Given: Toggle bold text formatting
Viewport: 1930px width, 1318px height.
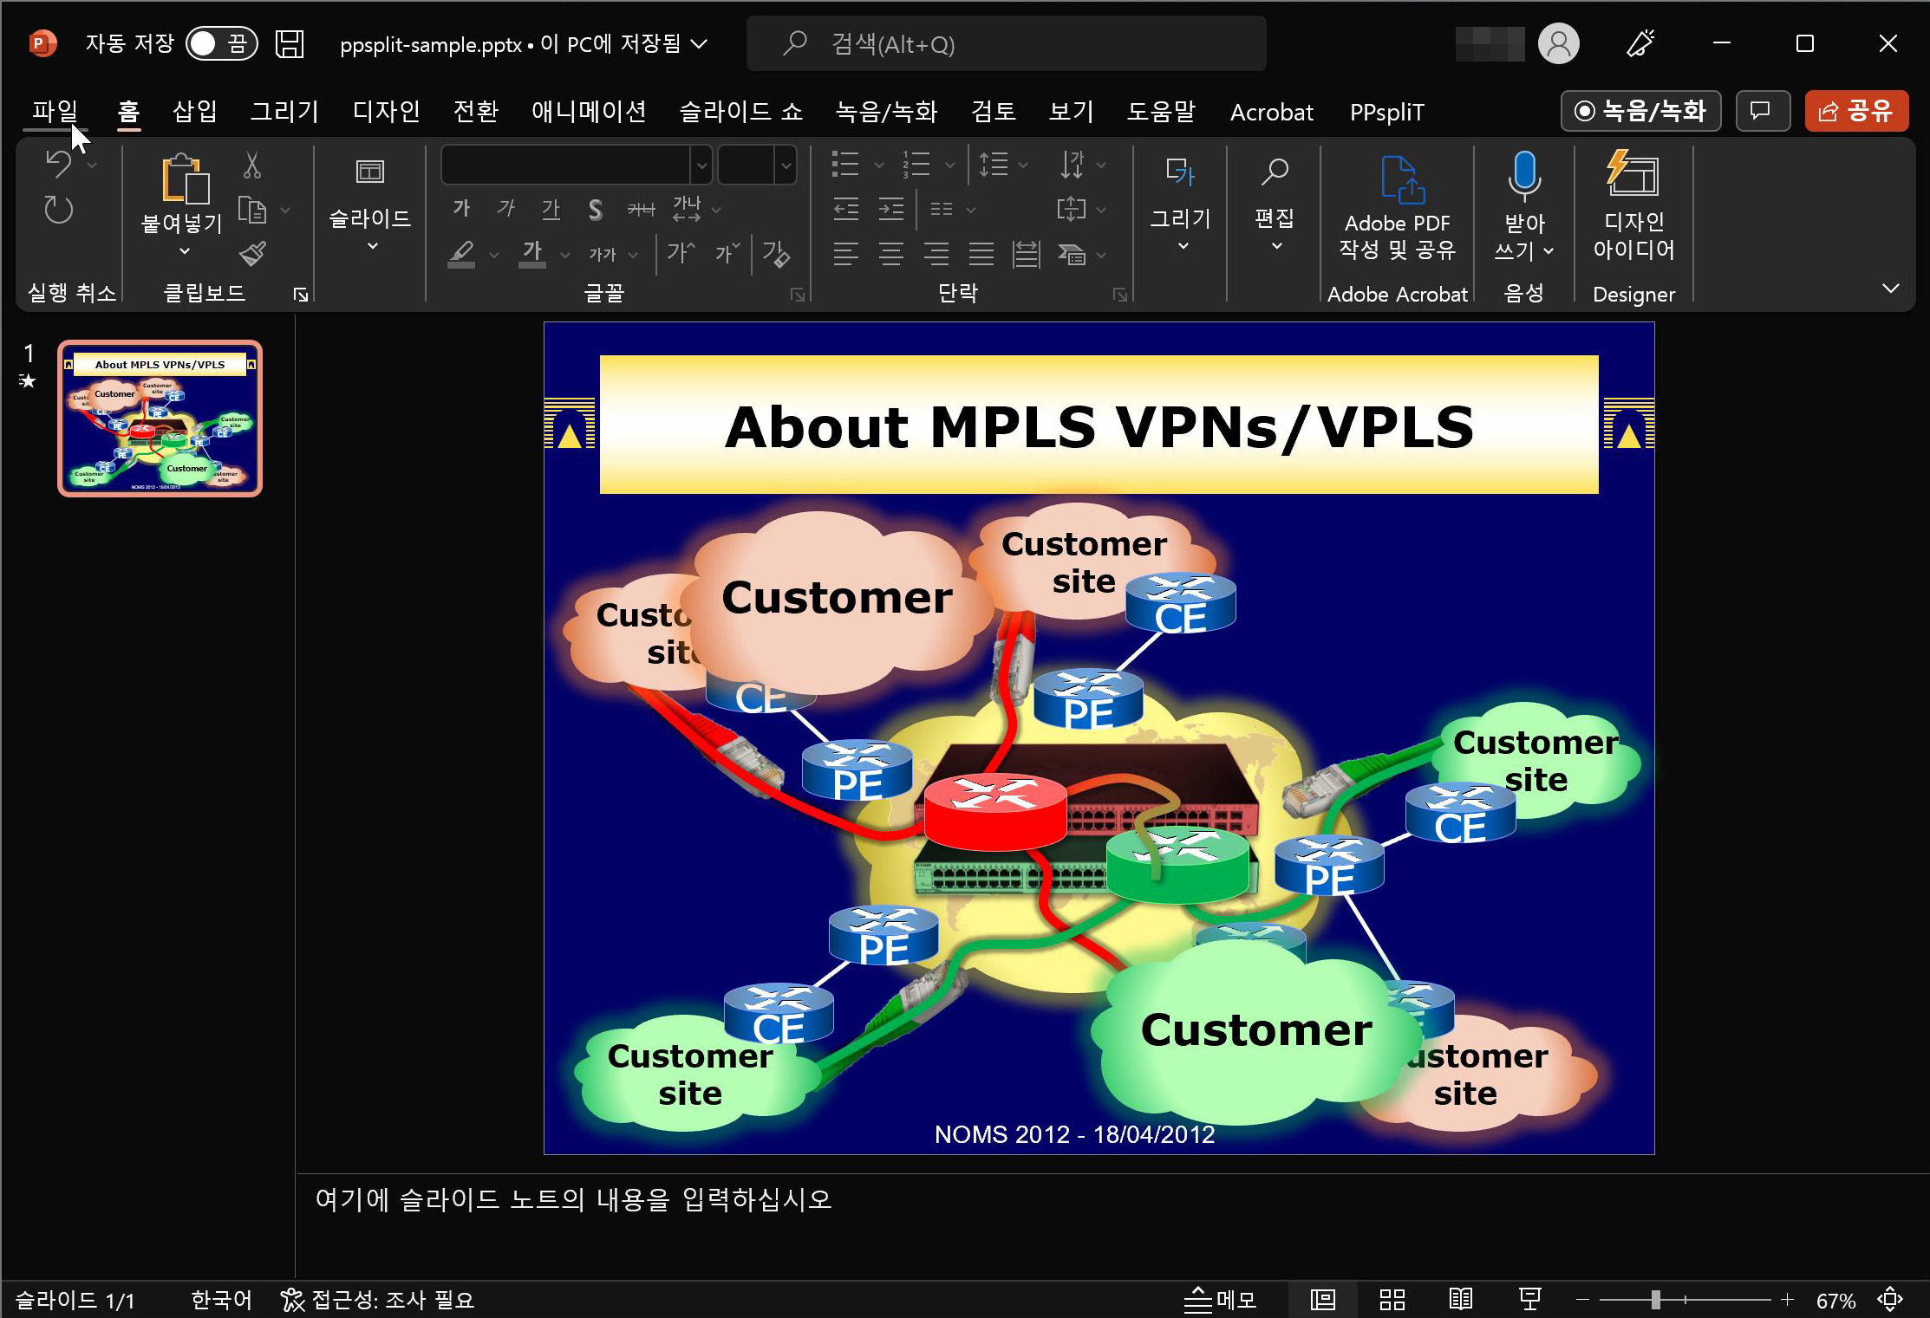Looking at the screenshot, I should [461, 208].
